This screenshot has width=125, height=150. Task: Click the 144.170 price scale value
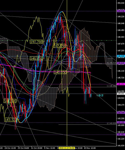[121, 105]
